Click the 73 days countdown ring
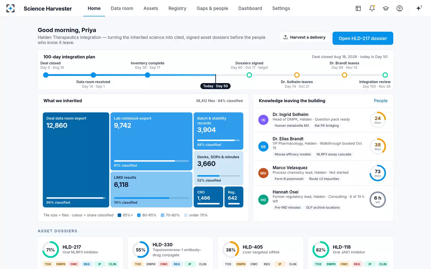Viewport: 431px width, 269px height. (x=378, y=173)
